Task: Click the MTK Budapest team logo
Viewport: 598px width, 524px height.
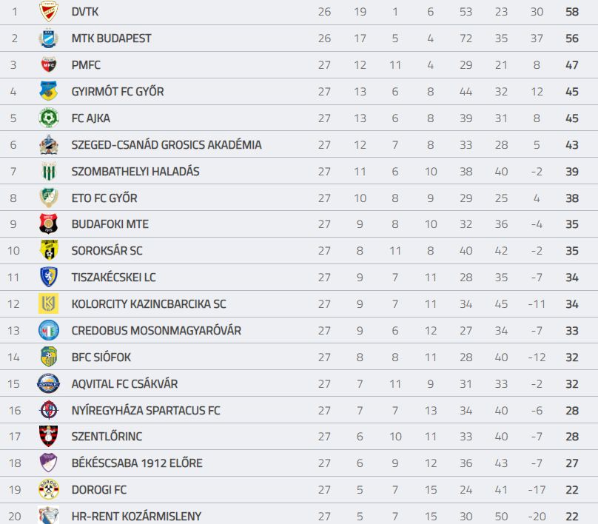Action: point(48,38)
